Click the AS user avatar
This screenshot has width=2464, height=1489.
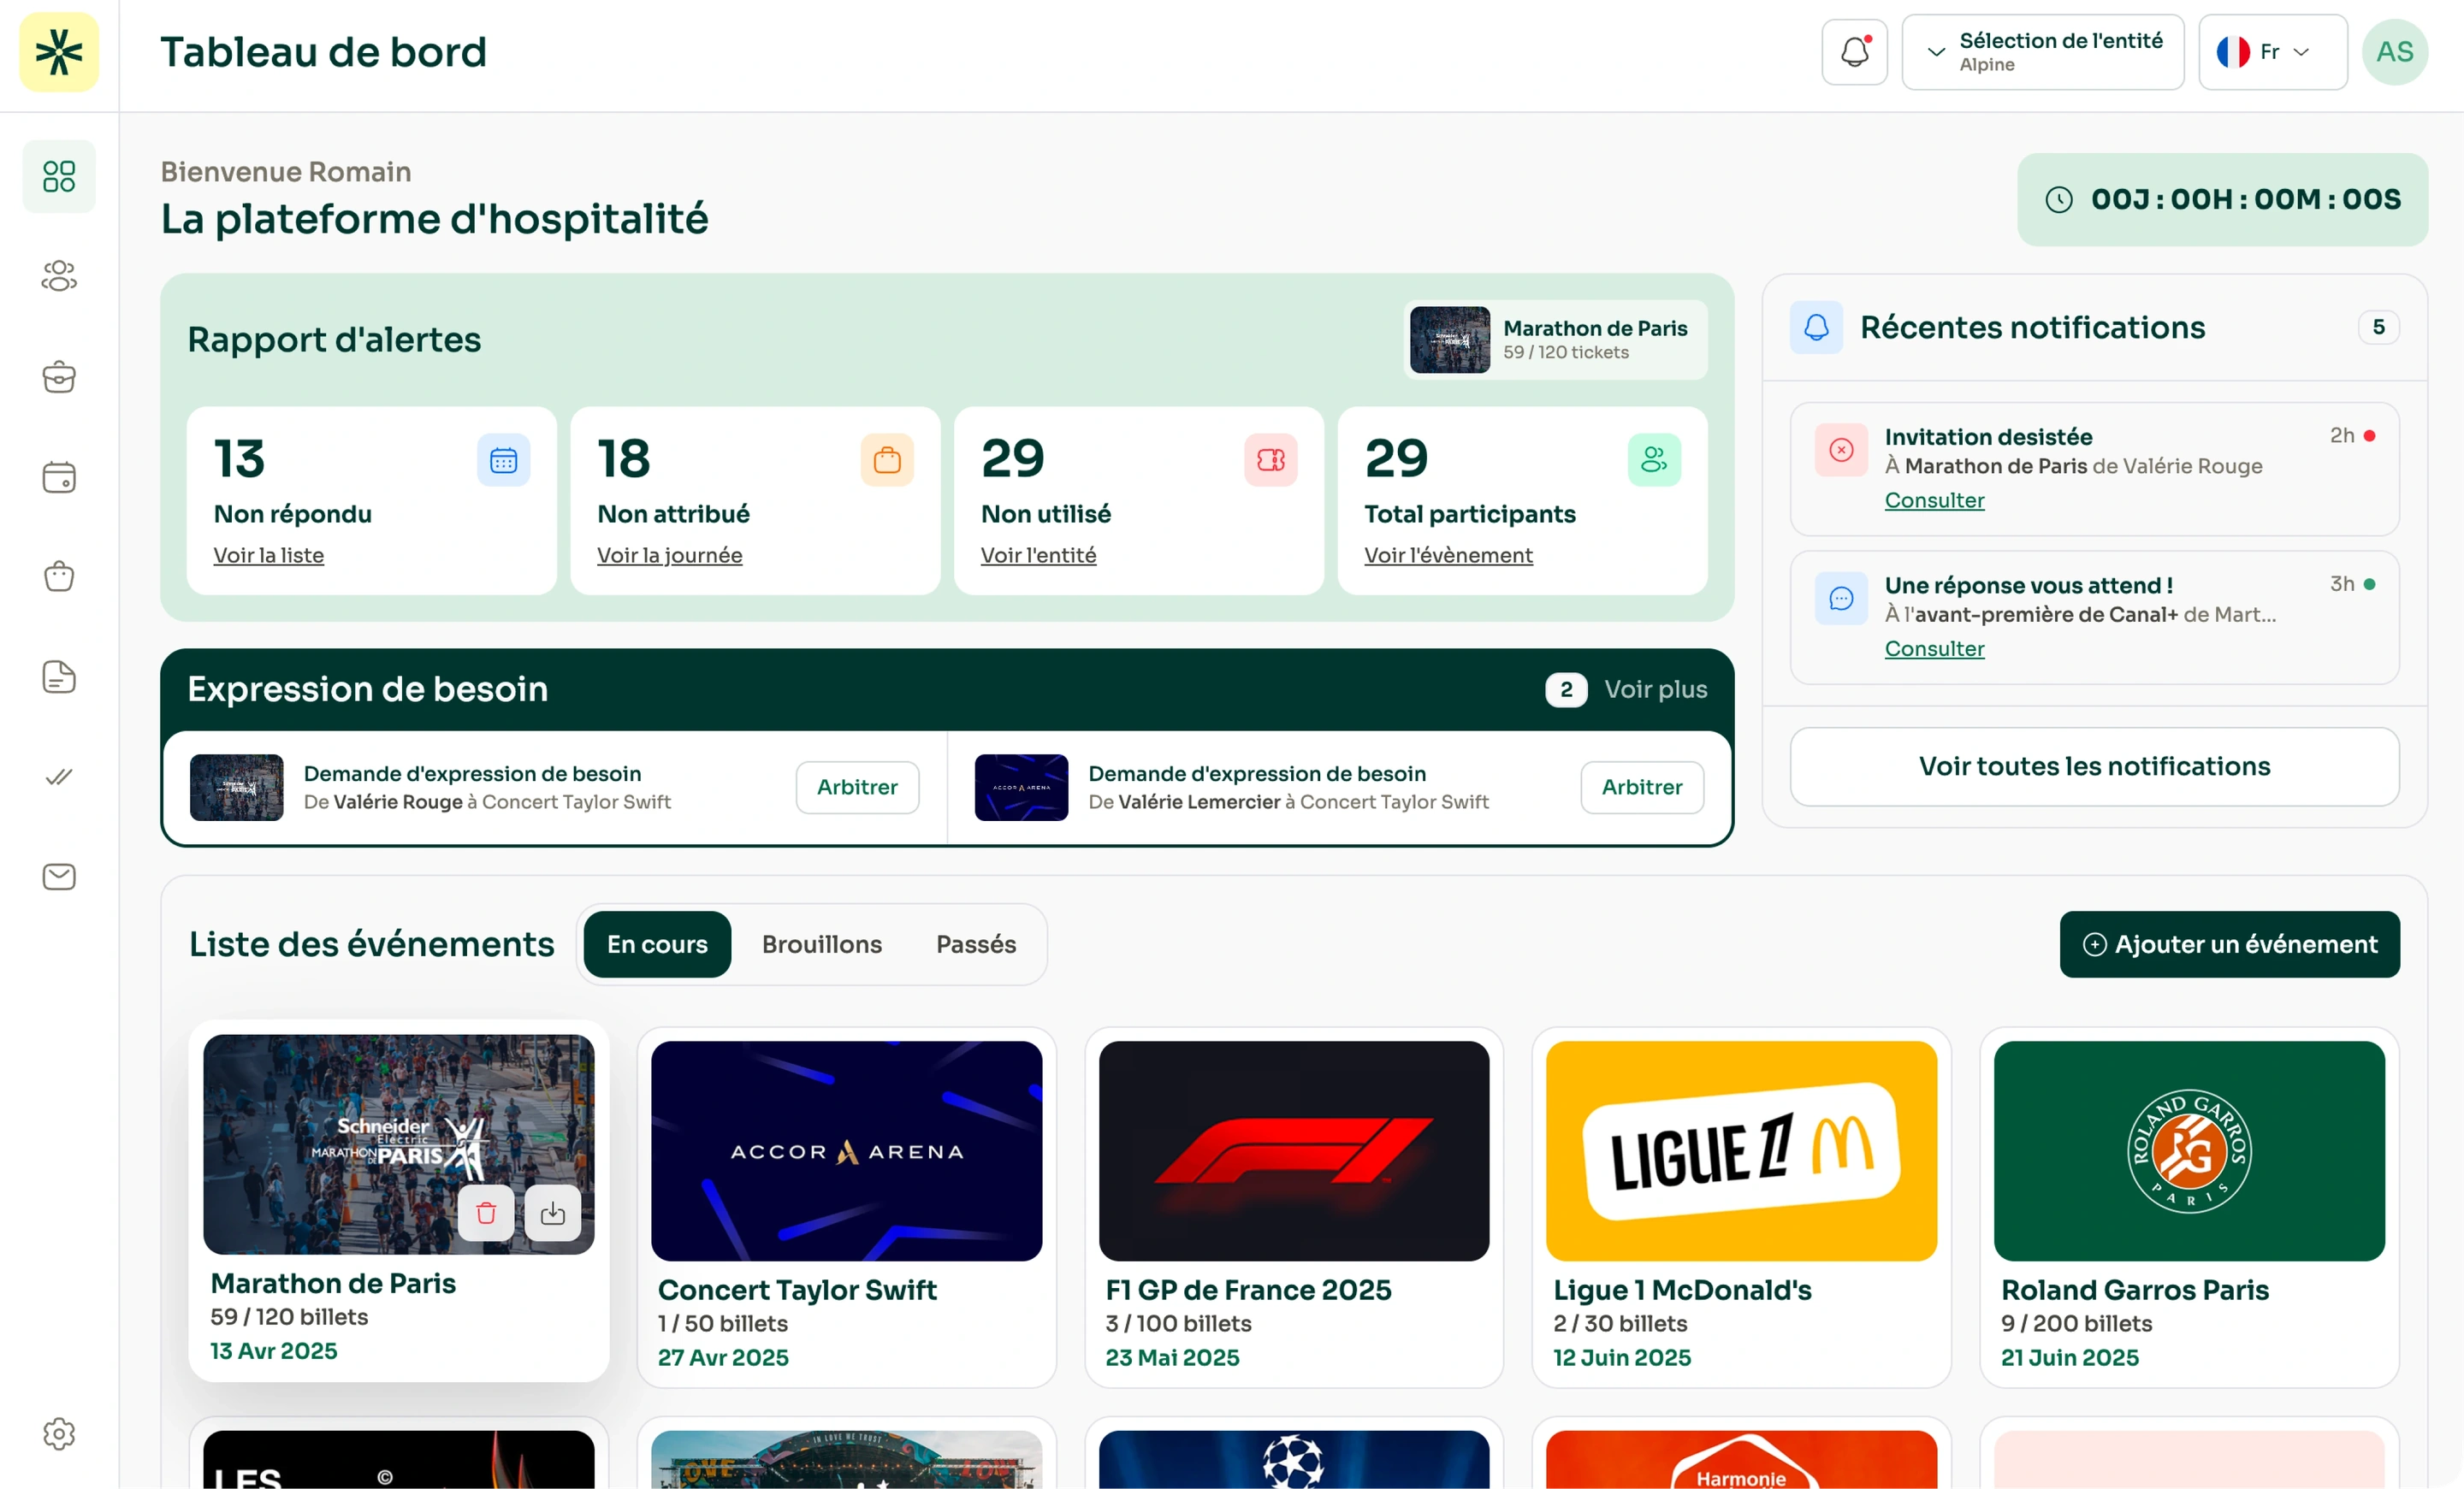[2395, 52]
